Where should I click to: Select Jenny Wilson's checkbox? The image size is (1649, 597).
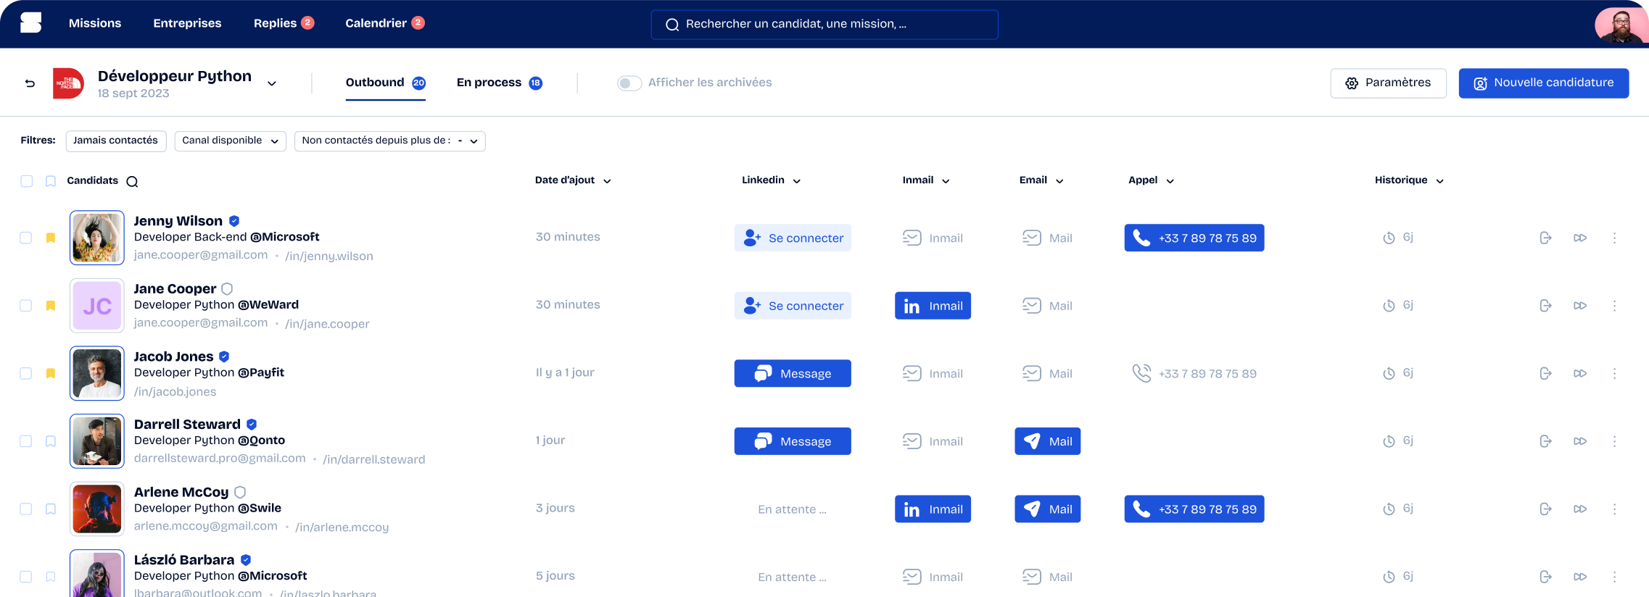(x=26, y=238)
